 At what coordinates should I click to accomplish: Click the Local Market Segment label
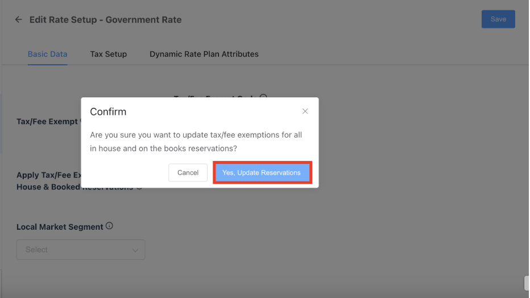[60, 226]
